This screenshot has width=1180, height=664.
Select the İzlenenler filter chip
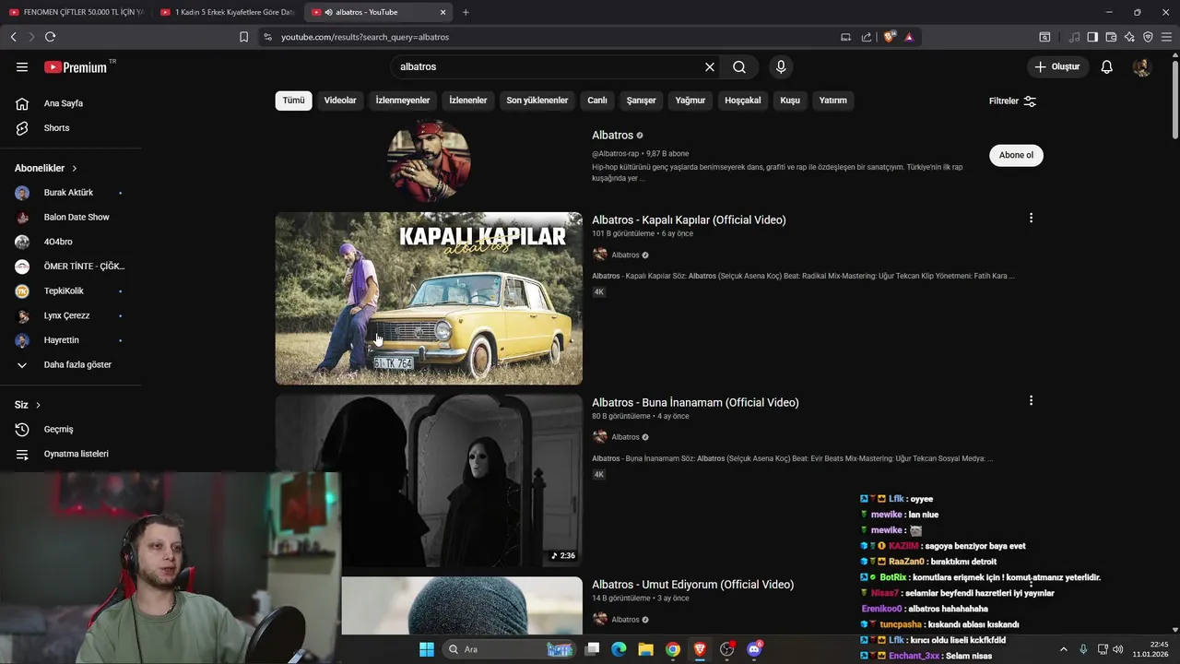point(468,101)
